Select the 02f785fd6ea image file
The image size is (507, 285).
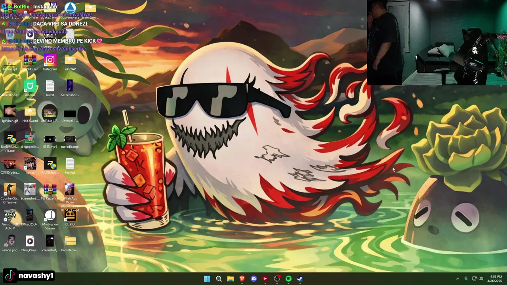[x=10, y=166]
